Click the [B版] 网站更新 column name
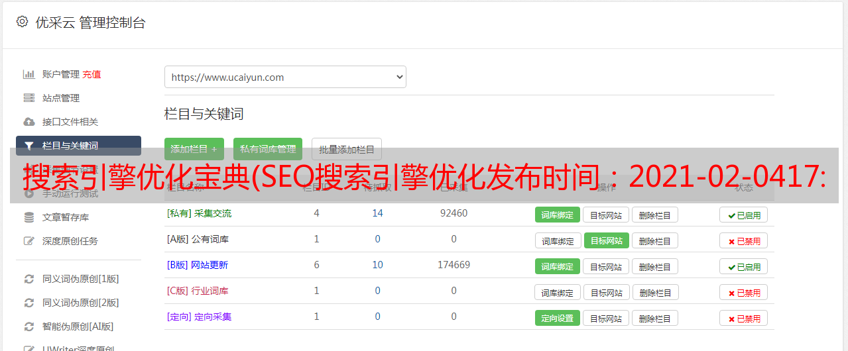 198,265
